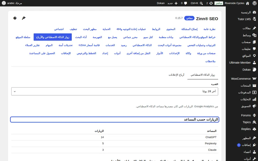The image size is (258, 161).
Task: Open the Ctrl+K search icon
Action: click(201, 3)
